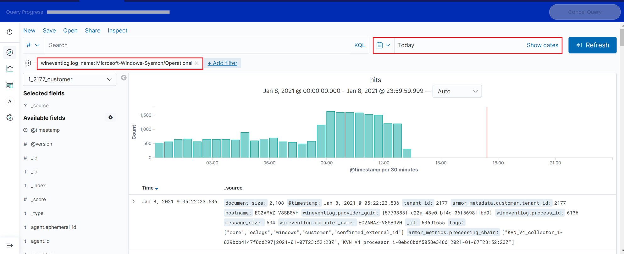
Task: Open the Share menu
Action: coord(92,30)
